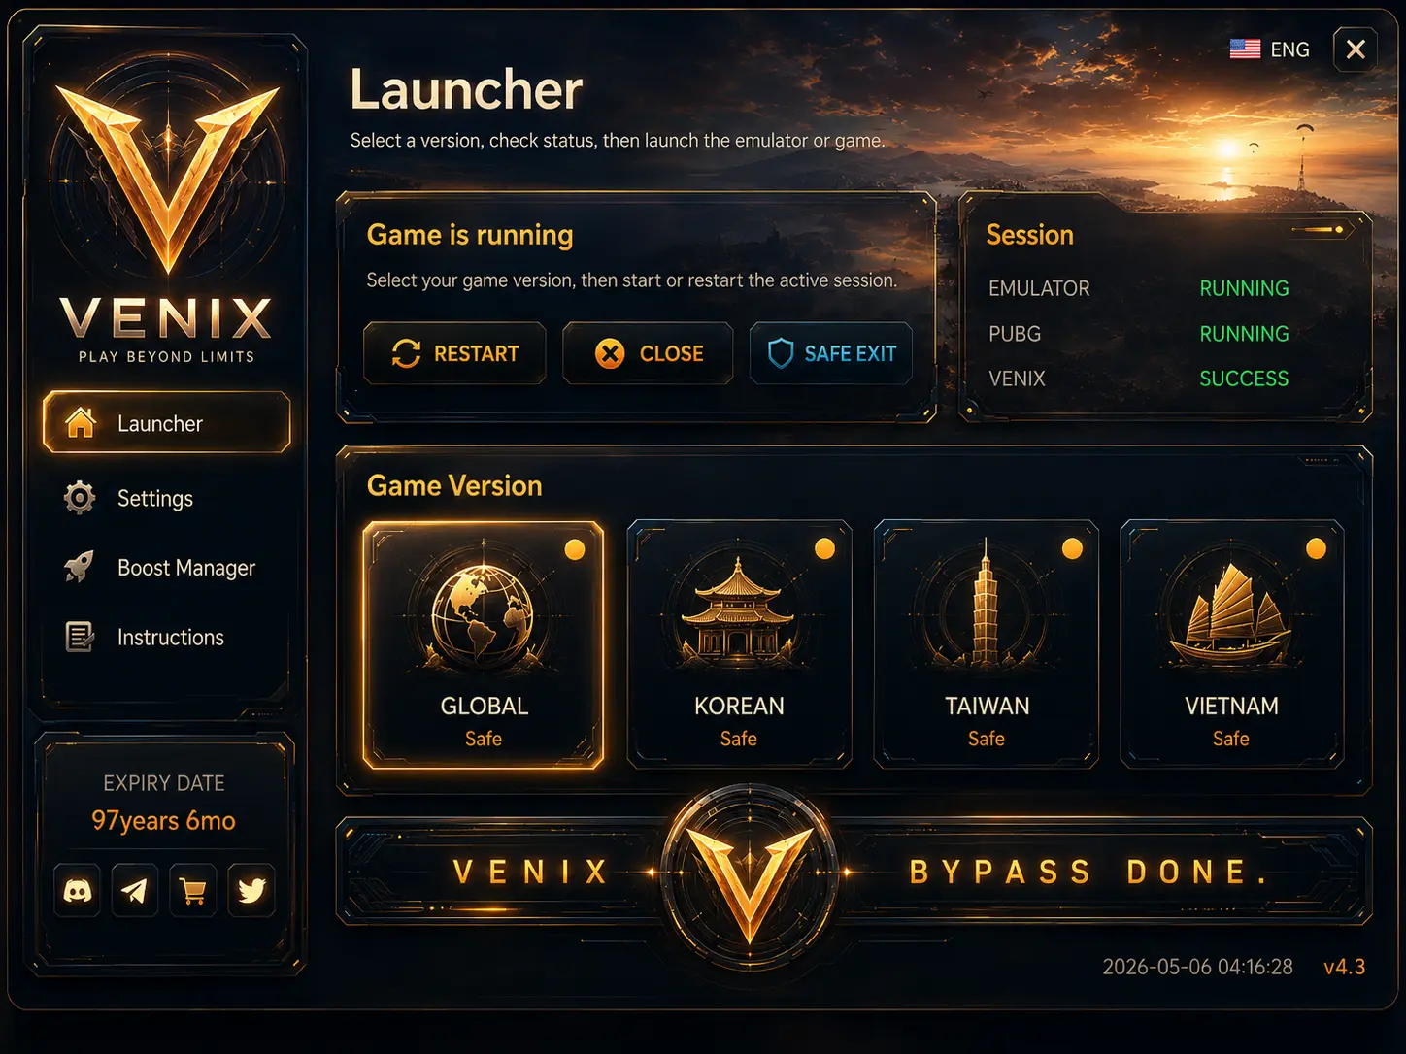Click the EMULATOR RUNNING status
The image size is (1406, 1054).
coord(1244,288)
